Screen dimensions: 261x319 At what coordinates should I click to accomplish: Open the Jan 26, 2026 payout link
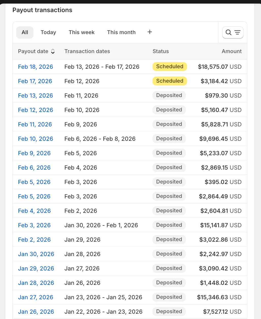coord(36,312)
